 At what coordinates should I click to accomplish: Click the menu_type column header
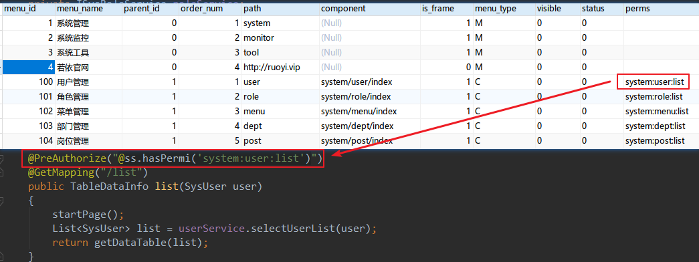point(504,8)
